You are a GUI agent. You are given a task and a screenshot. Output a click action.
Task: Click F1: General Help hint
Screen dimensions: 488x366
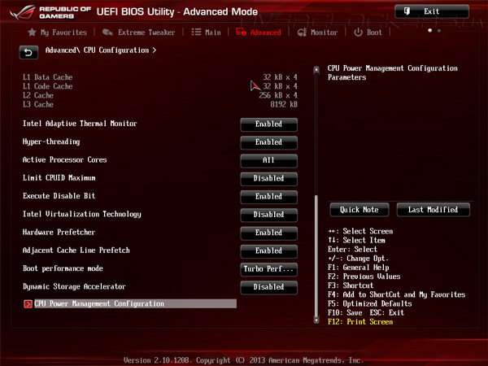pyautogui.click(x=358, y=268)
